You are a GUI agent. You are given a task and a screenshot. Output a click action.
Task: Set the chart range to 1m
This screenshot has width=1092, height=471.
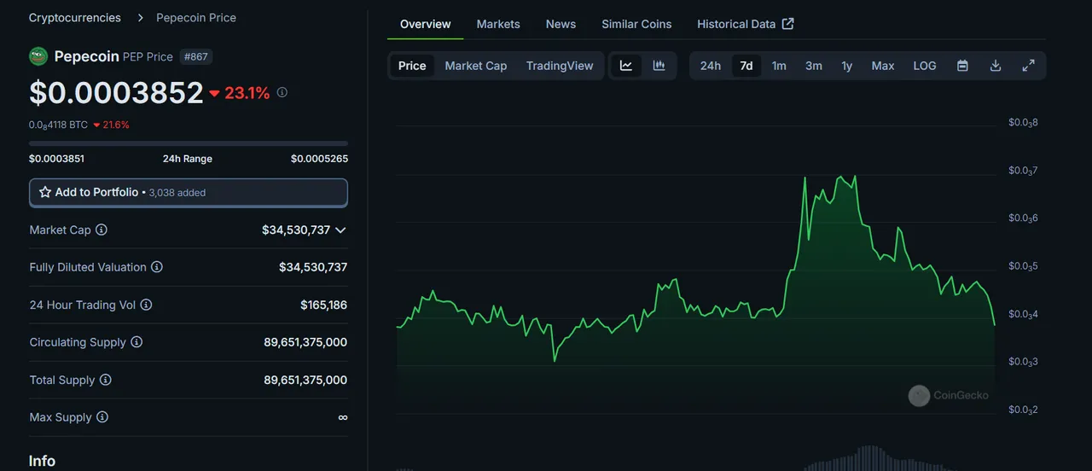(x=779, y=66)
